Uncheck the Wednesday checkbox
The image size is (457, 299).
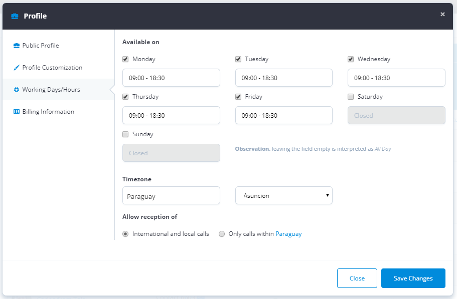351,59
